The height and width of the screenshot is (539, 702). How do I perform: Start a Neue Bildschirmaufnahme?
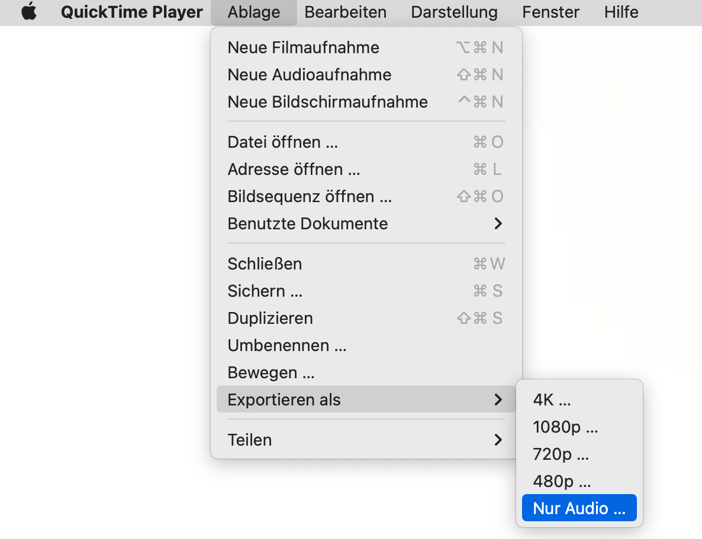pos(327,102)
